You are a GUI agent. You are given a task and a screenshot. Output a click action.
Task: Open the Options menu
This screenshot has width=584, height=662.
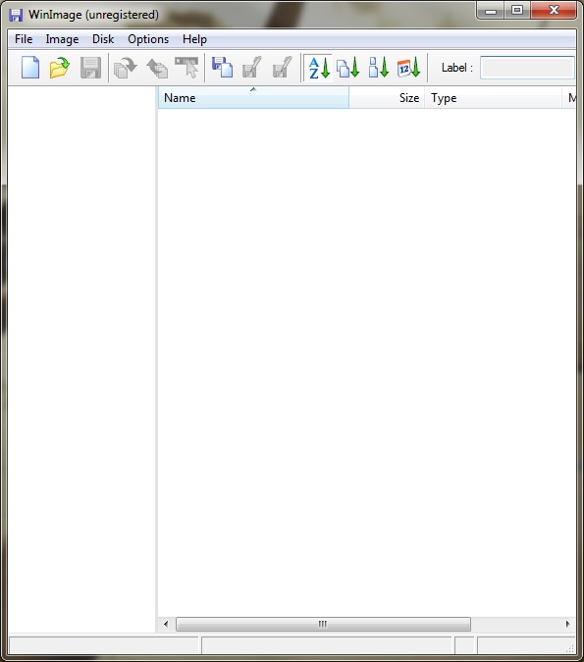(148, 39)
